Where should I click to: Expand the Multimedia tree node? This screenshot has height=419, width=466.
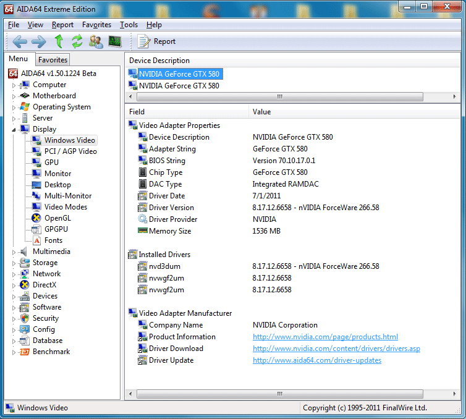point(14,252)
